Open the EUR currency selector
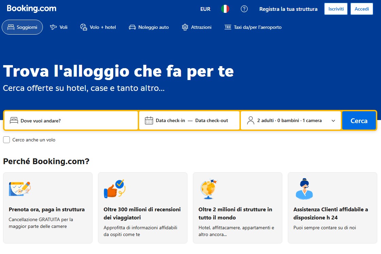This screenshot has height=254, width=381. point(205,9)
